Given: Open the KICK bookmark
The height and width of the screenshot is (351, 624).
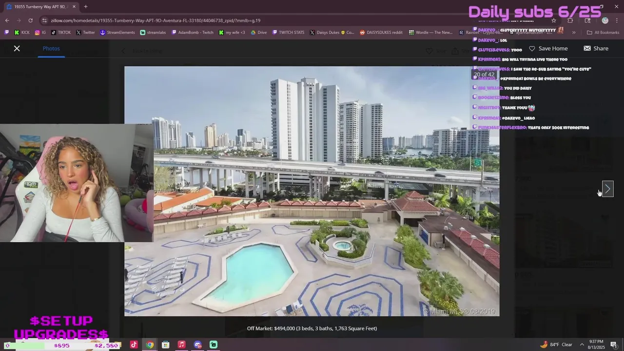Looking at the screenshot, I should (x=22, y=33).
